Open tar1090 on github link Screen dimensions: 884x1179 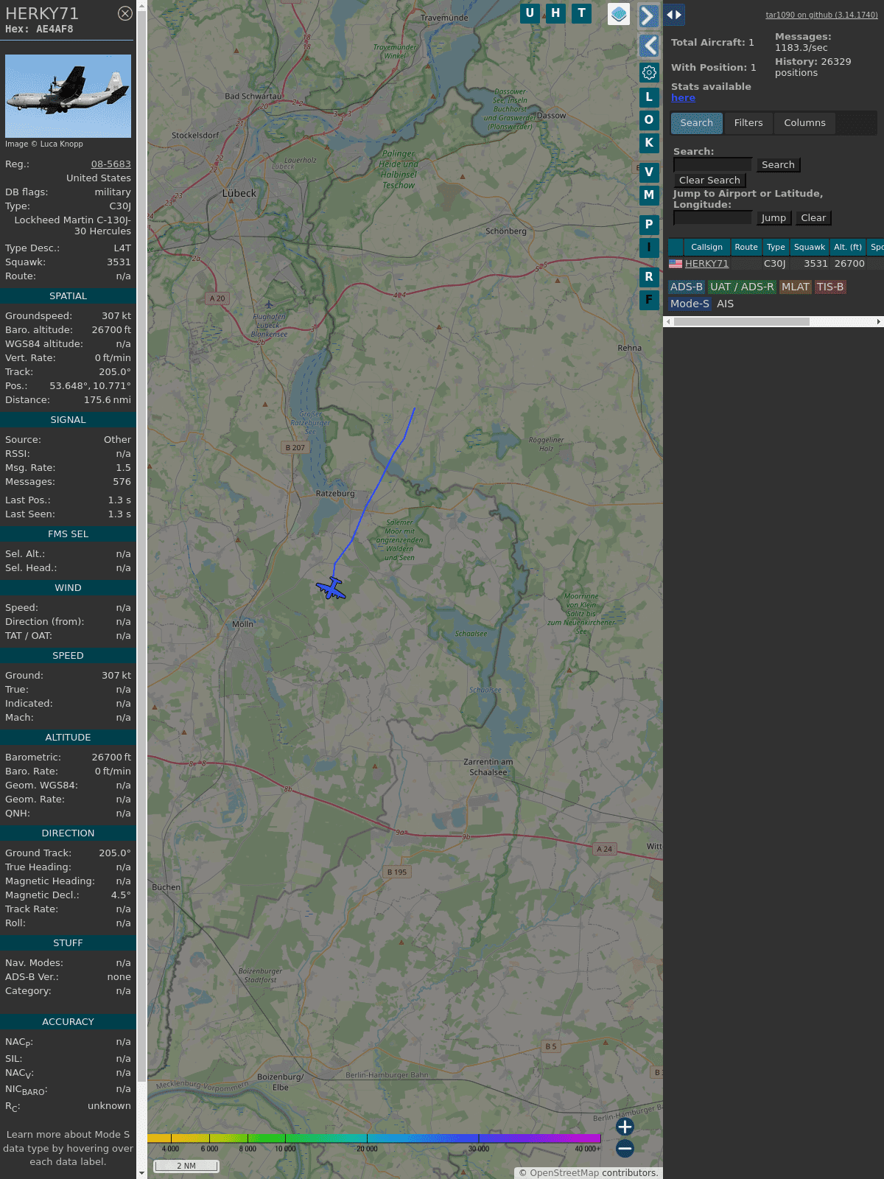(821, 15)
